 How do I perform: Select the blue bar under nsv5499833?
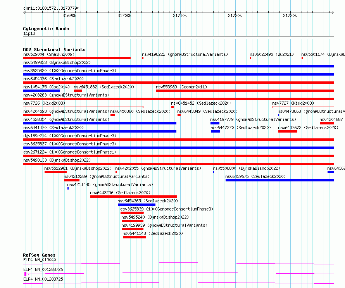[x=179, y=66]
